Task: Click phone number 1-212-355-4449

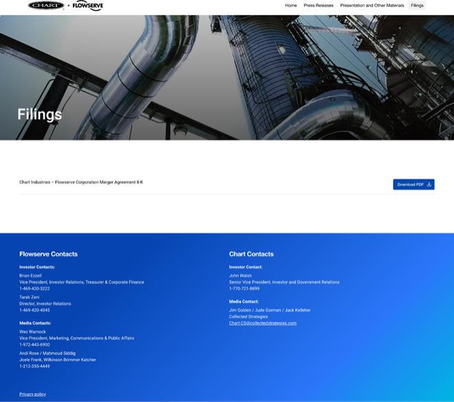Action: [x=34, y=366]
